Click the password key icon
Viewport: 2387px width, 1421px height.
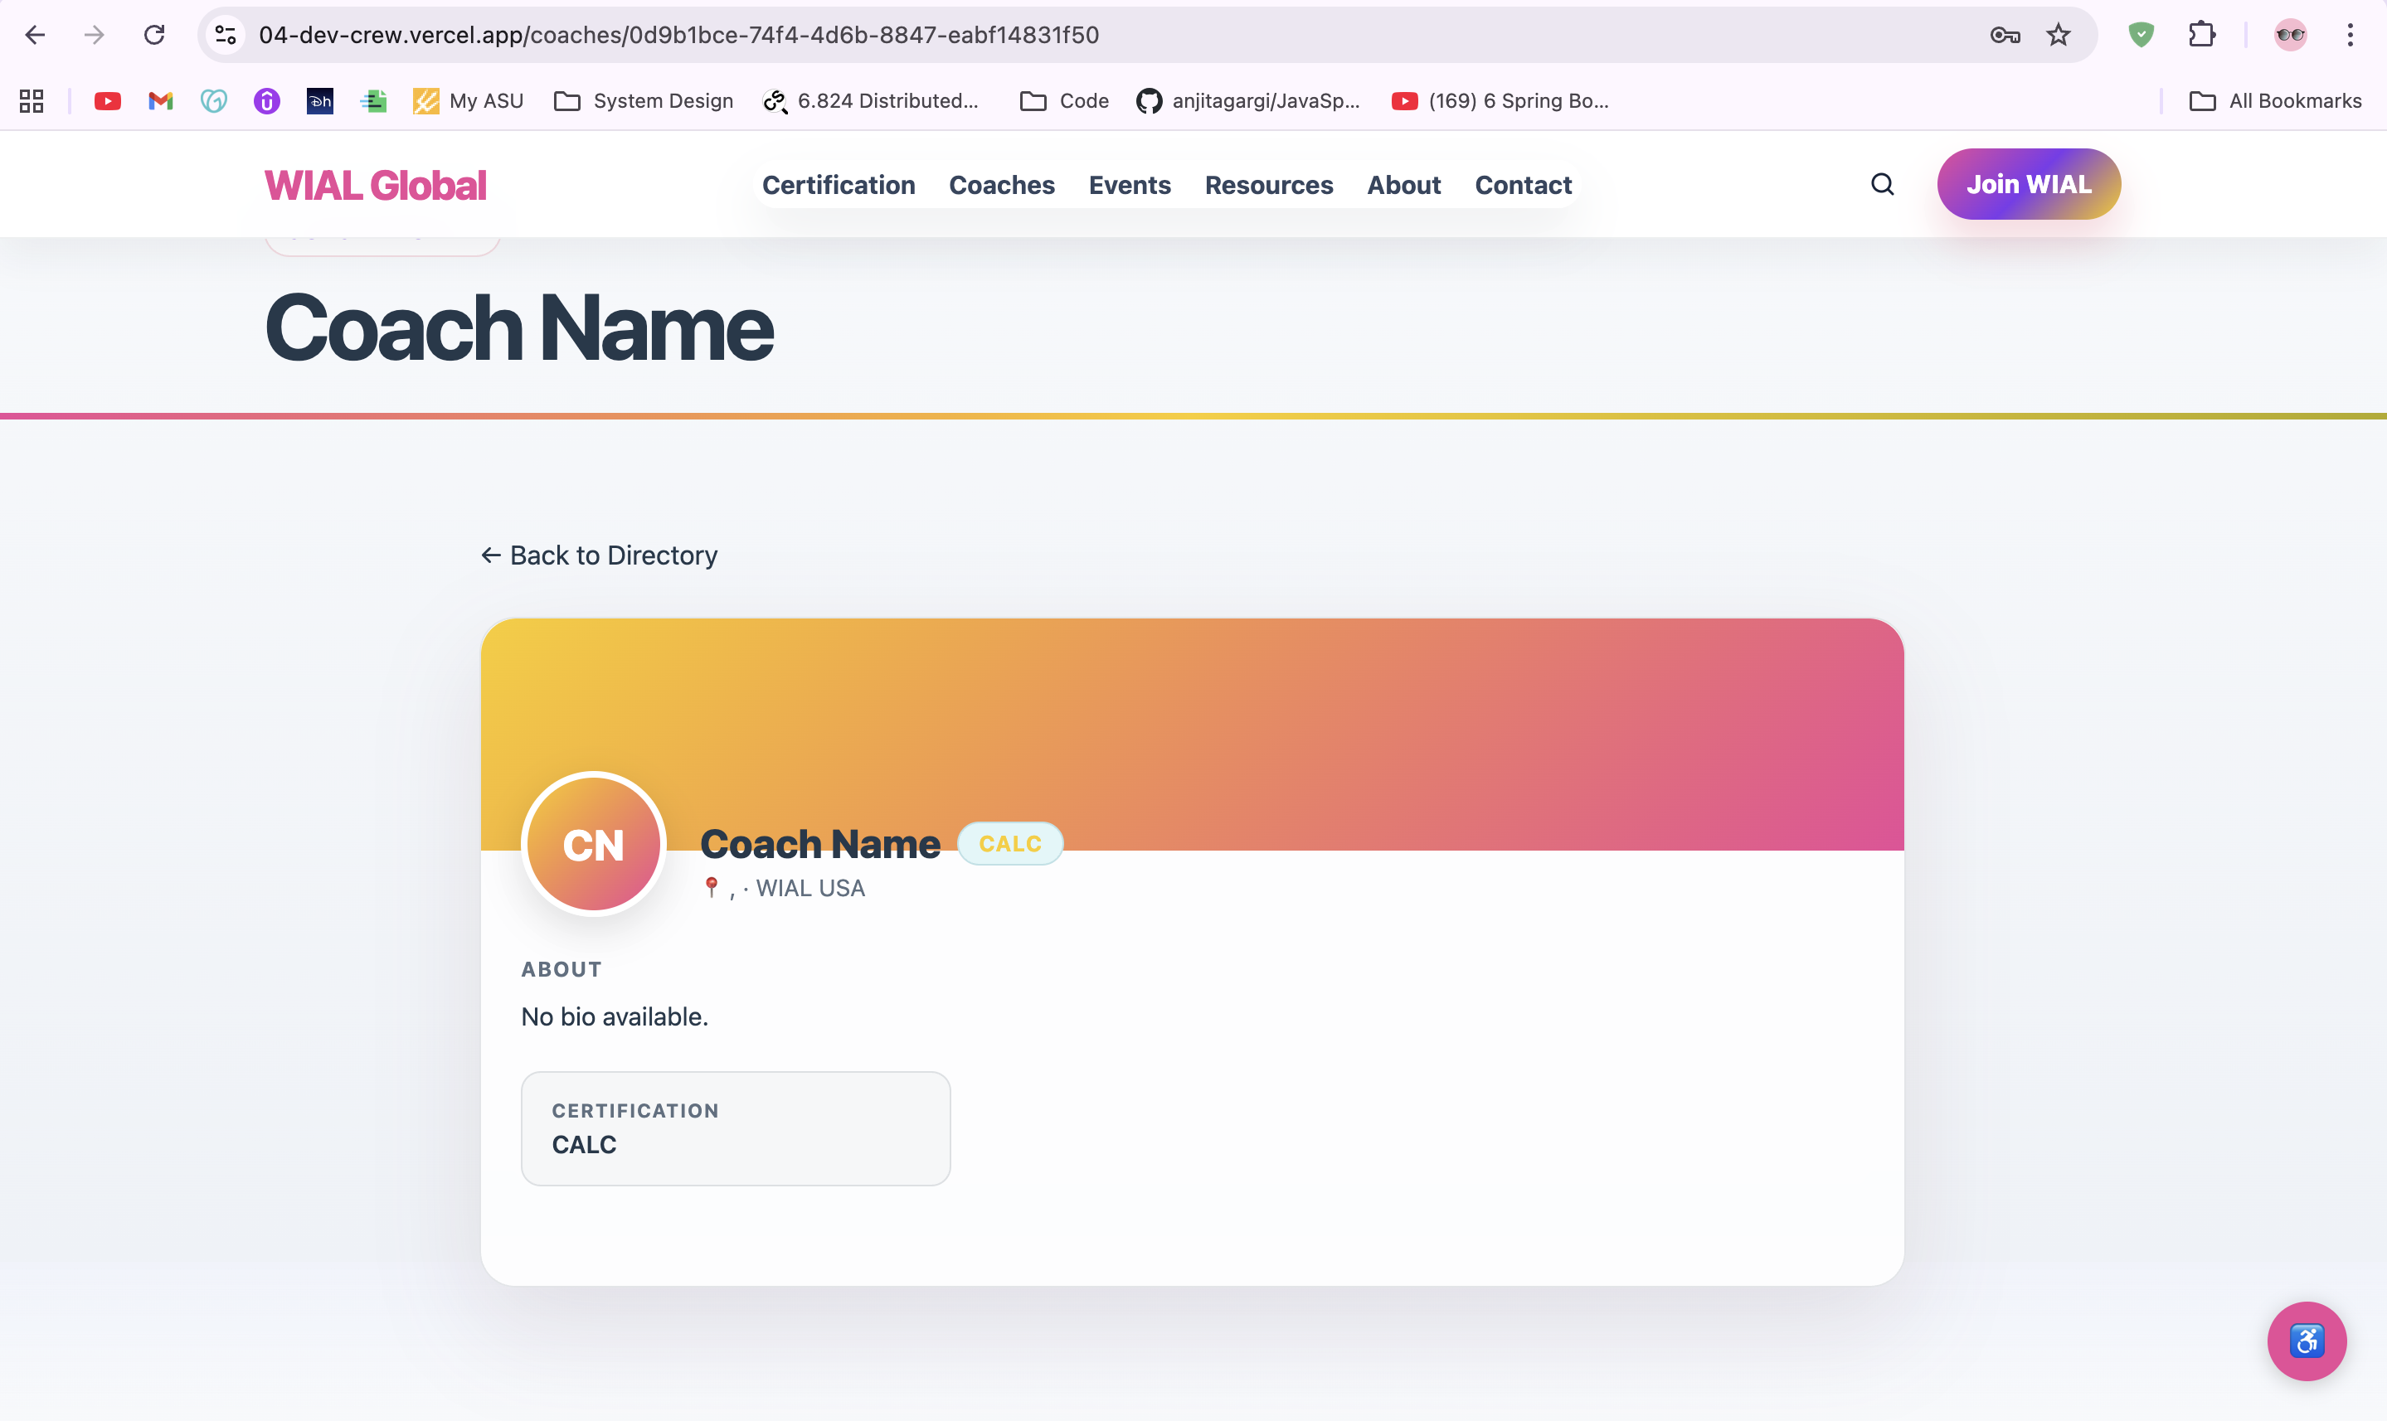pos(2005,36)
